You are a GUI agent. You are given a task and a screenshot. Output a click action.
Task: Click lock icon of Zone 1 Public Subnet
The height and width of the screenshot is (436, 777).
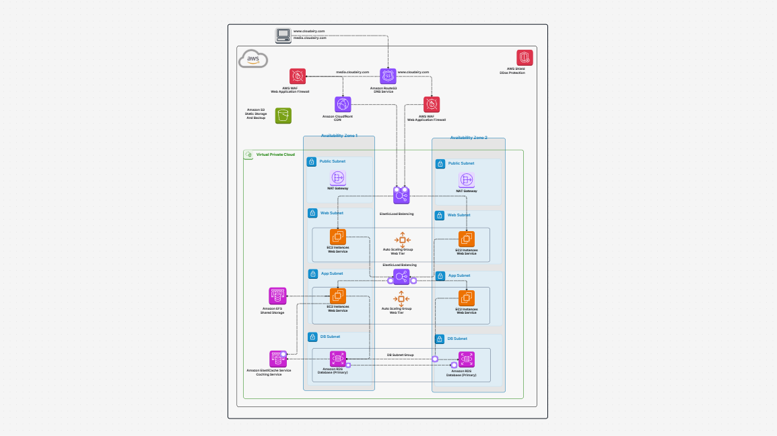click(312, 162)
